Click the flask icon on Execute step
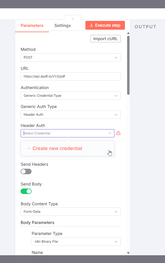 (91, 25)
